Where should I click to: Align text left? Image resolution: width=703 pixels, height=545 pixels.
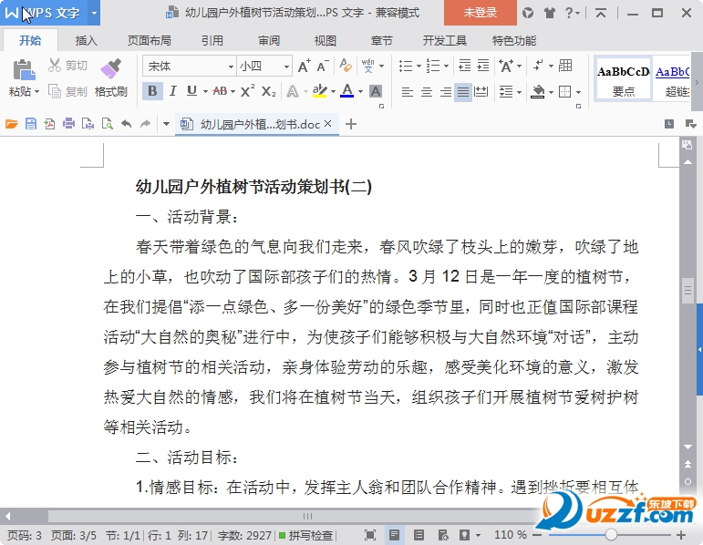[x=407, y=92]
